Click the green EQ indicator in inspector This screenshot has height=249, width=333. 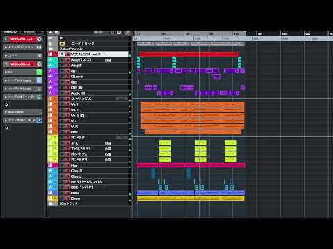coord(40,72)
